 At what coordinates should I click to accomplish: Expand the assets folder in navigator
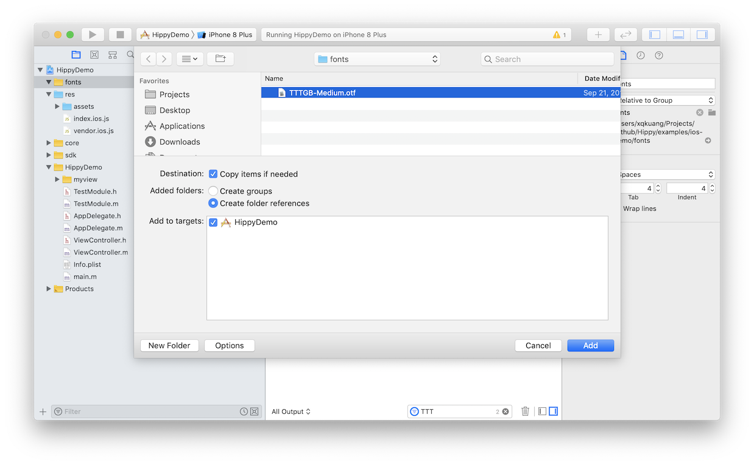pyautogui.click(x=57, y=106)
